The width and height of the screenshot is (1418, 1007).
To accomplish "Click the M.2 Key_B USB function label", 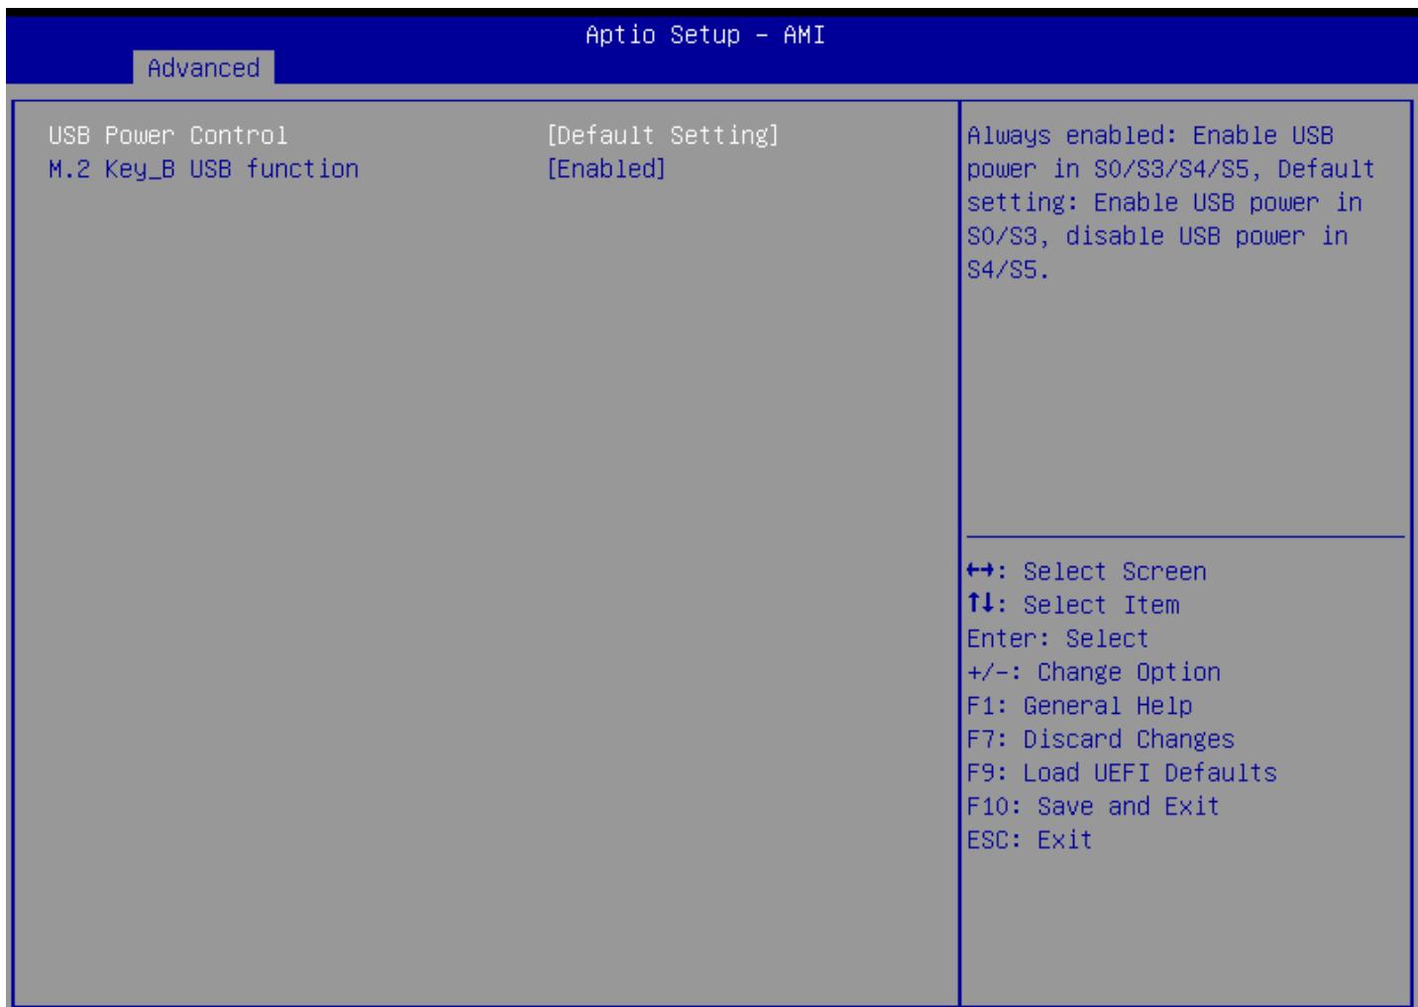I will [x=203, y=168].
